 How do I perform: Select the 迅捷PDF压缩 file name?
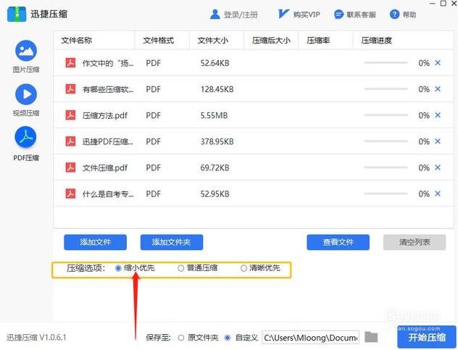108,142
